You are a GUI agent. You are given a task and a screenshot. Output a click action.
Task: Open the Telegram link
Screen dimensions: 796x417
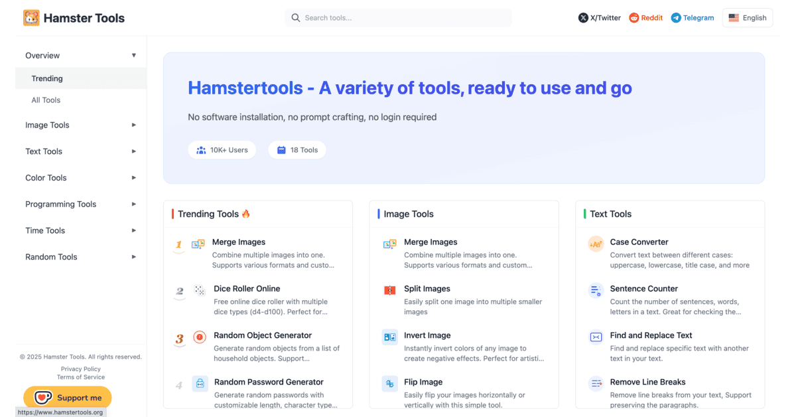click(693, 18)
